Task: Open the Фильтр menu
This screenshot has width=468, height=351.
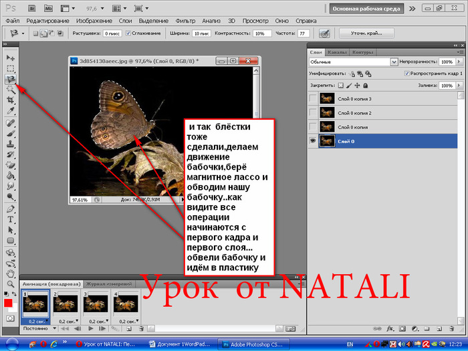Action: coord(185,21)
